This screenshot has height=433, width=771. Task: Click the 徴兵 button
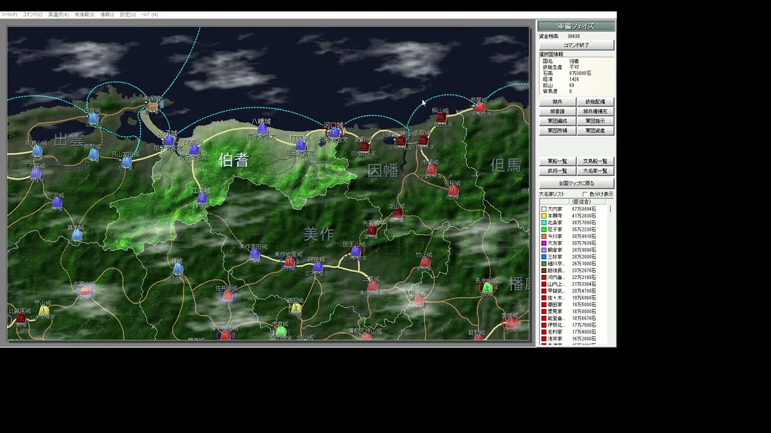click(557, 102)
